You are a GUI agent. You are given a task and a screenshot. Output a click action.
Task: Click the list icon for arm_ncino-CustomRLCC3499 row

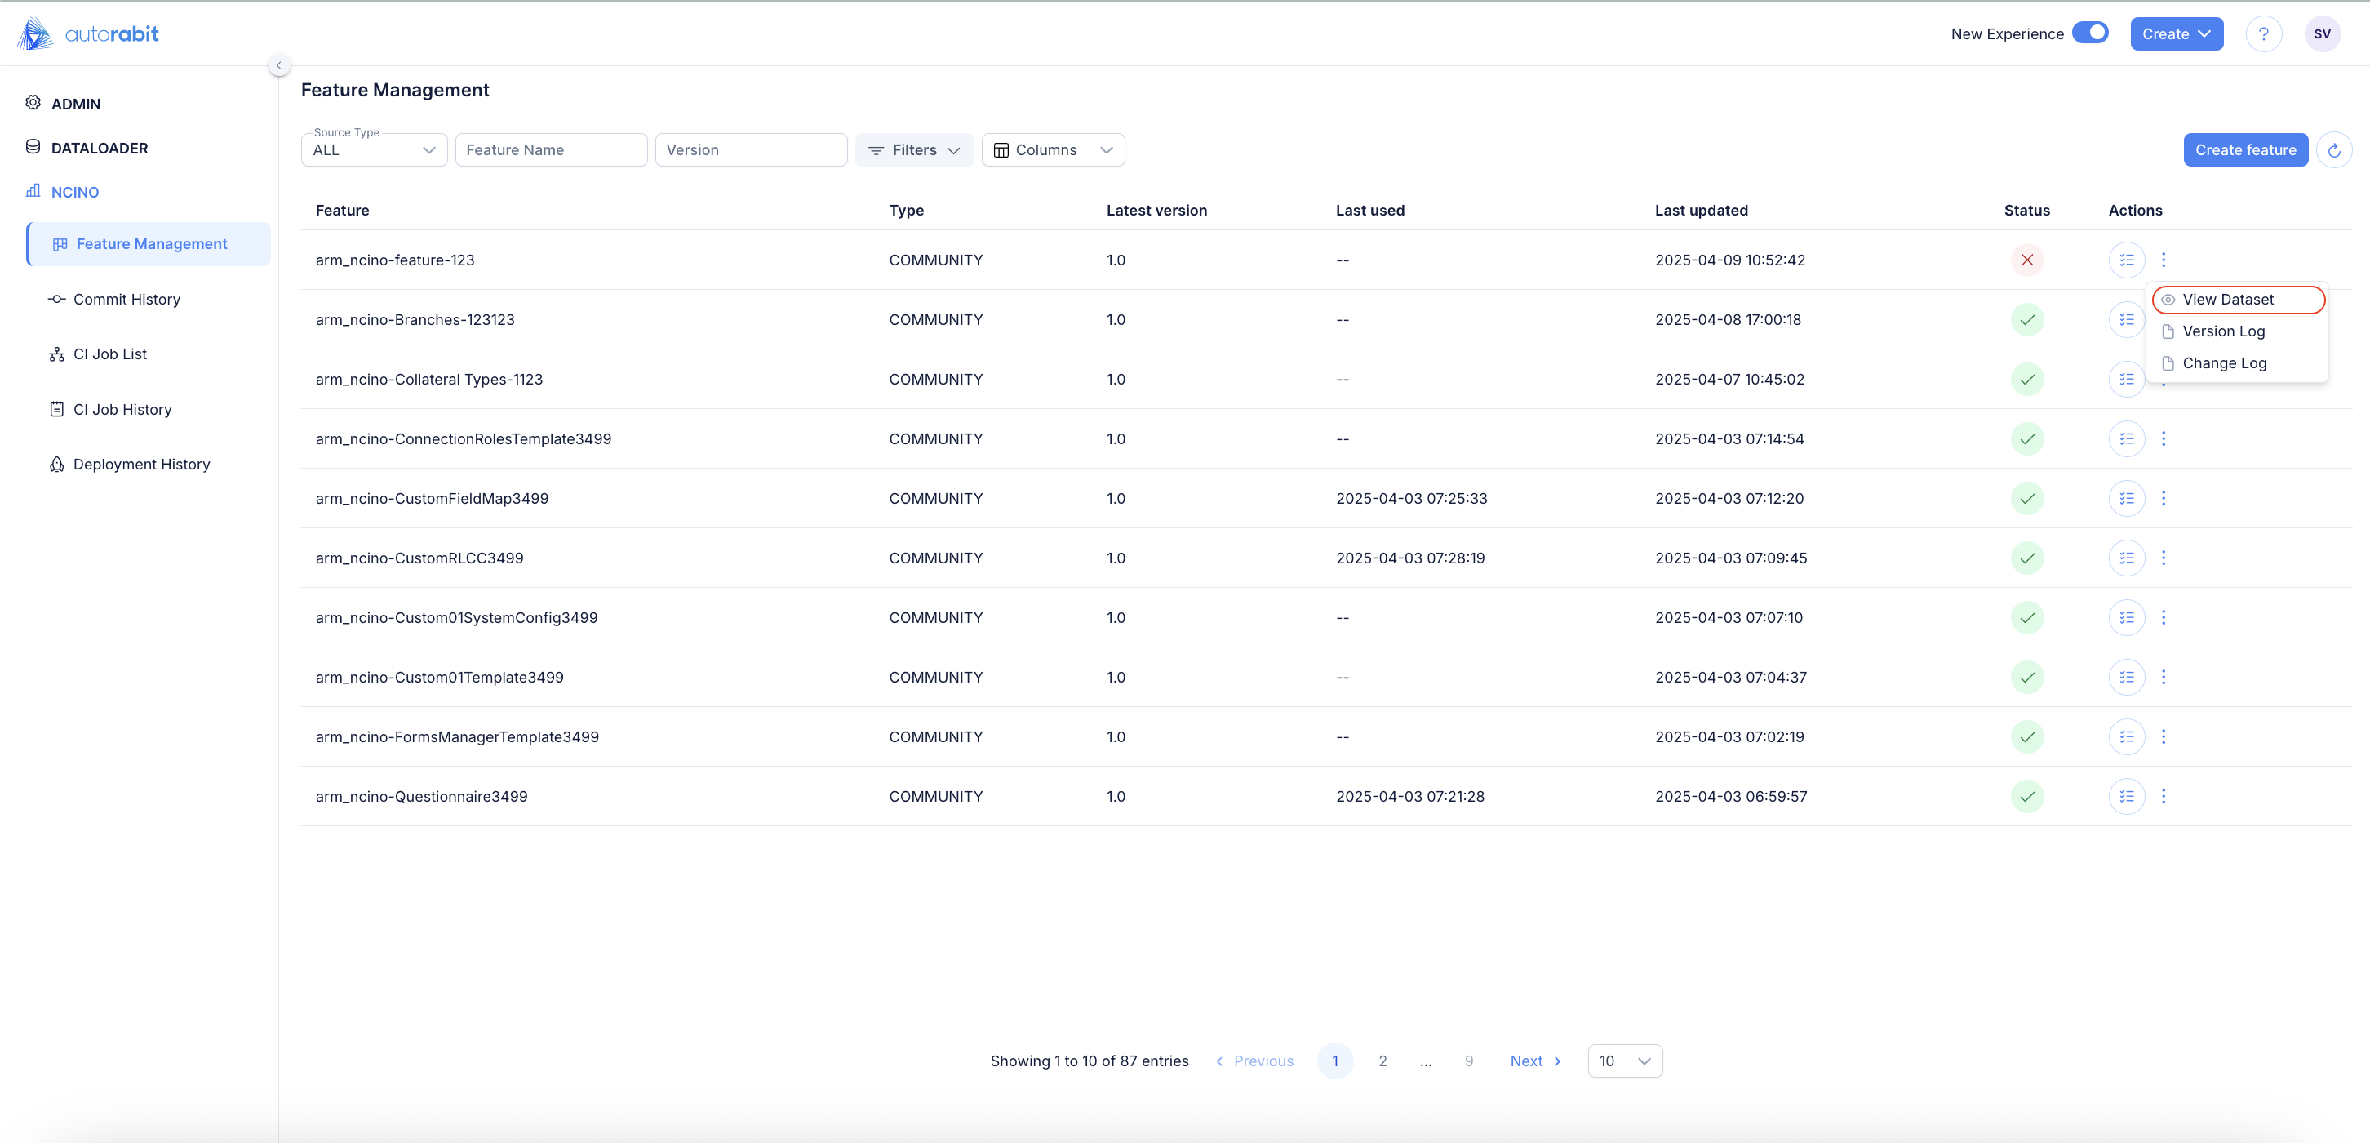2126,558
